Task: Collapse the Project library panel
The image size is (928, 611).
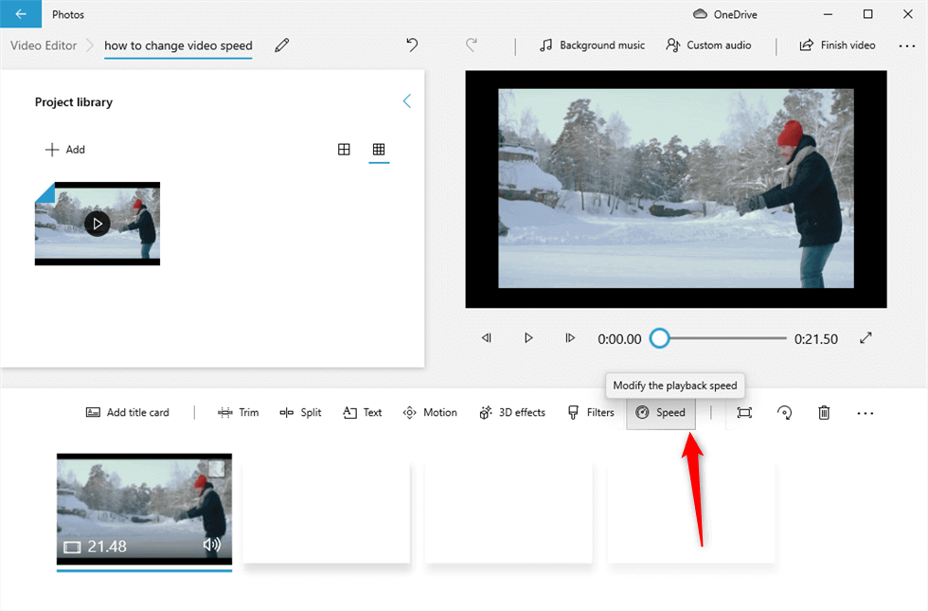Action: pos(406,101)
